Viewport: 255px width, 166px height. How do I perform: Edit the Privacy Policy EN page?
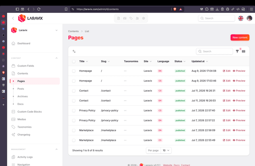point(227,121)
